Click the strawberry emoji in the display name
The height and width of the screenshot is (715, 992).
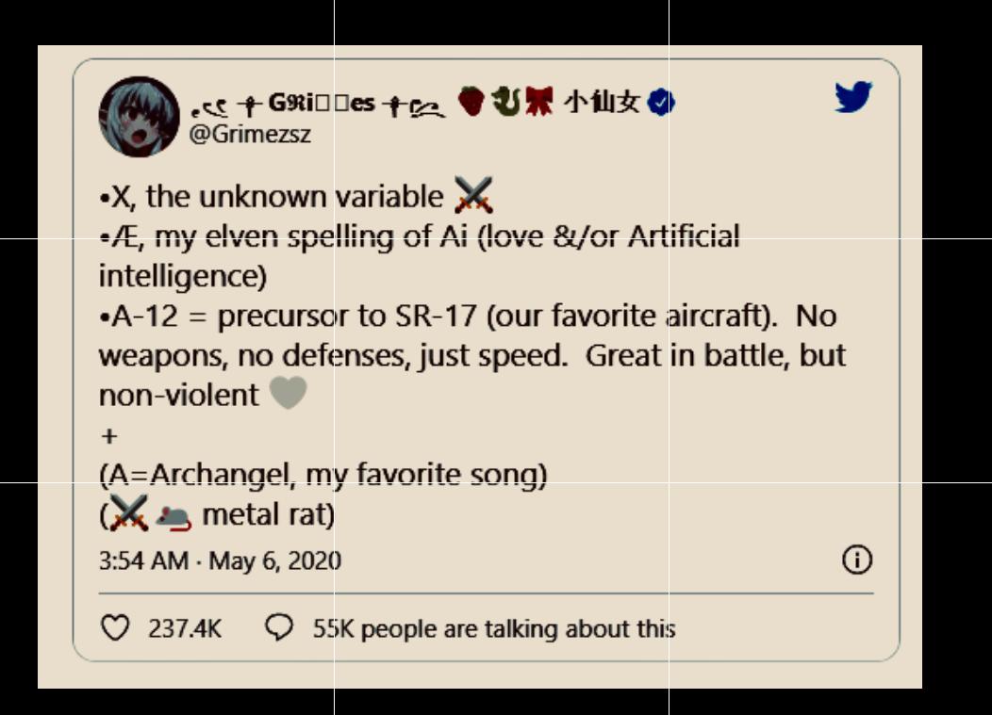pyautogui.click(x=471, y=101)
